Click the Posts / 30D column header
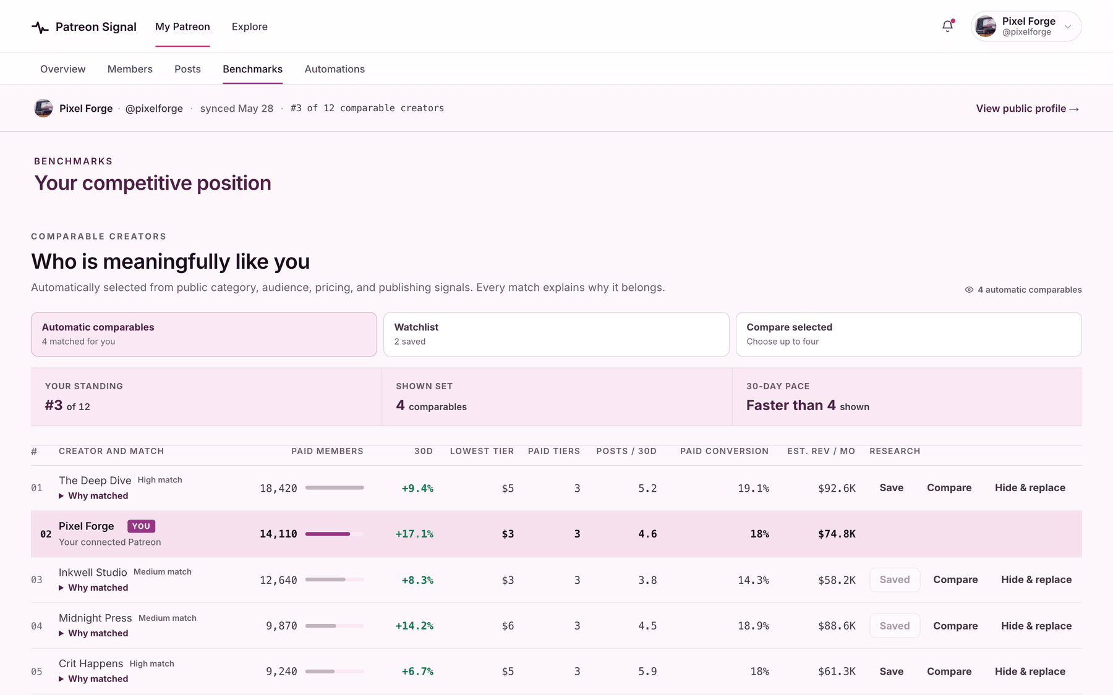The height and width of the screenshot is (695, 1113). pyautogui.click(x=626, y=452)
